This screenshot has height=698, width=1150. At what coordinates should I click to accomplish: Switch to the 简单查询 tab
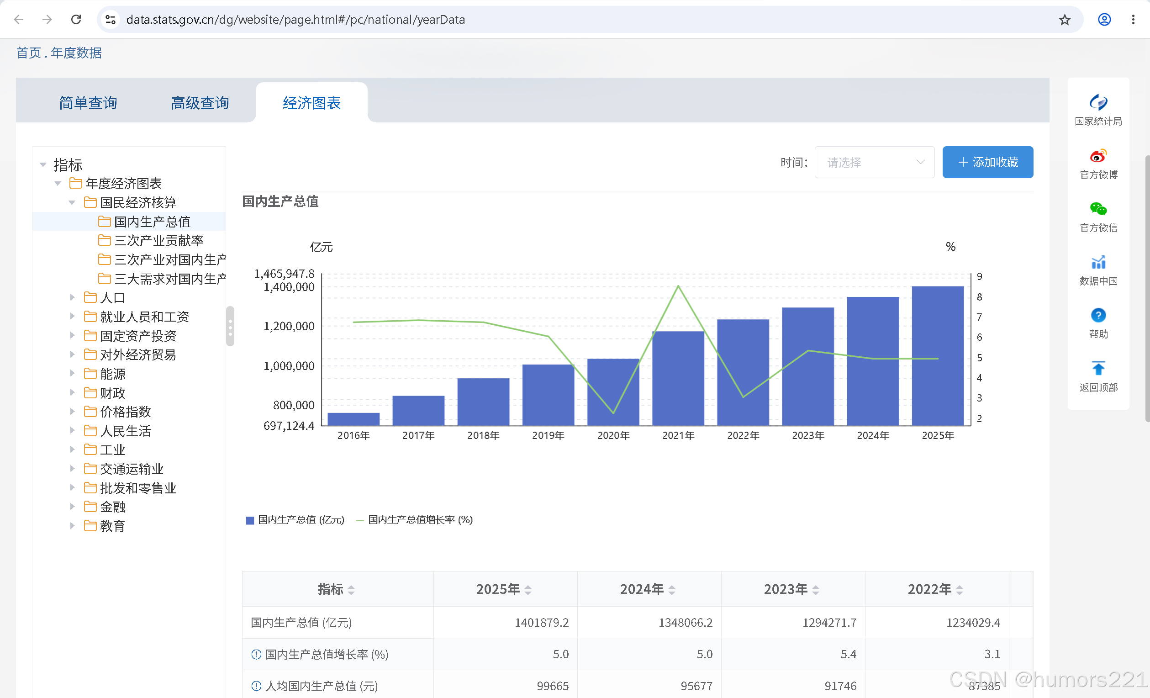(x=88, y=103)
